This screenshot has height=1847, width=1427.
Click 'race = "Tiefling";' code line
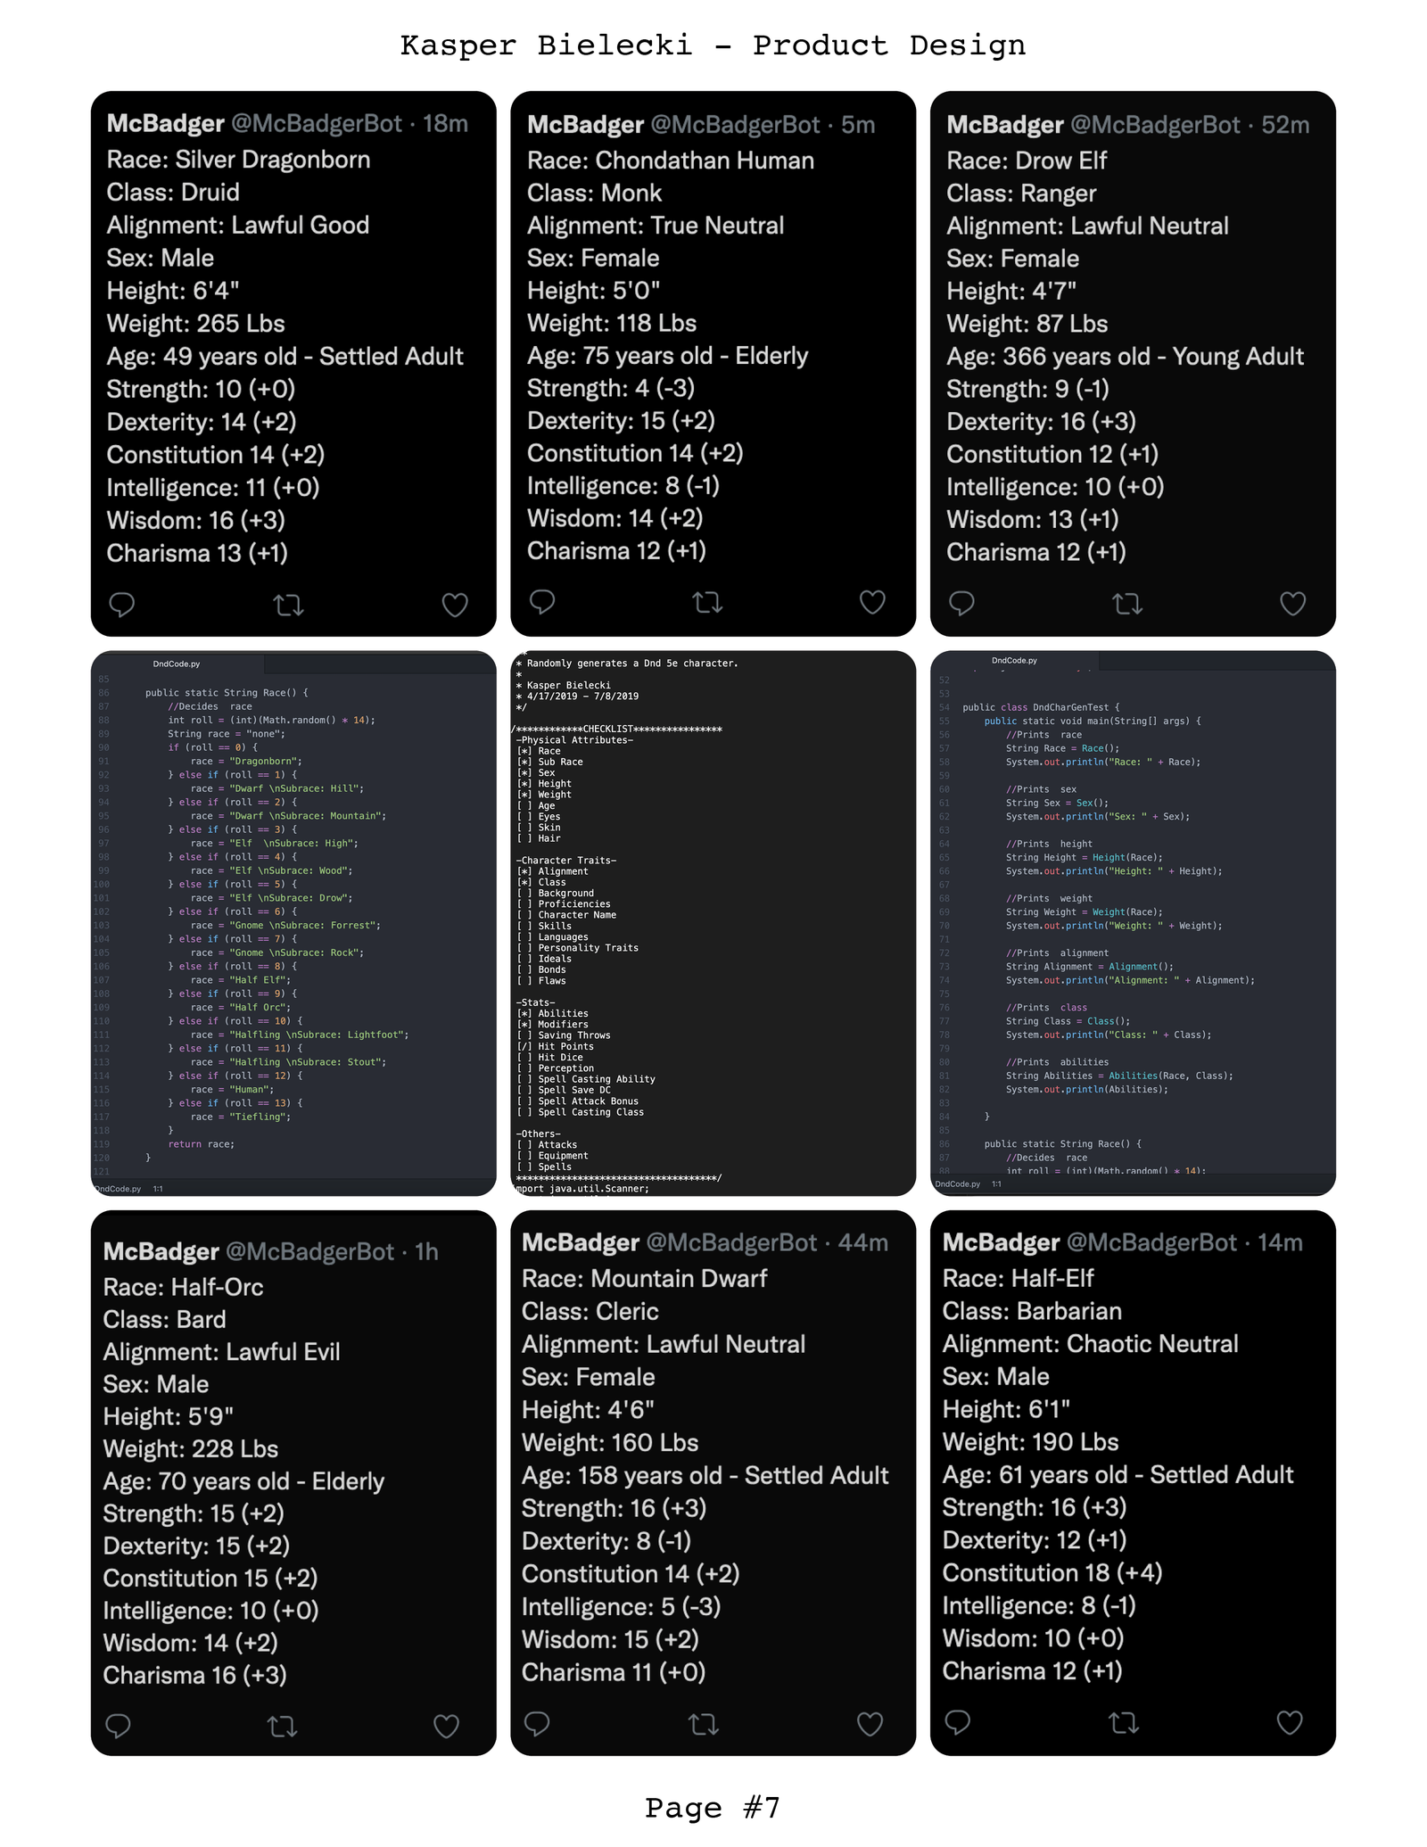pos(241,1117)
